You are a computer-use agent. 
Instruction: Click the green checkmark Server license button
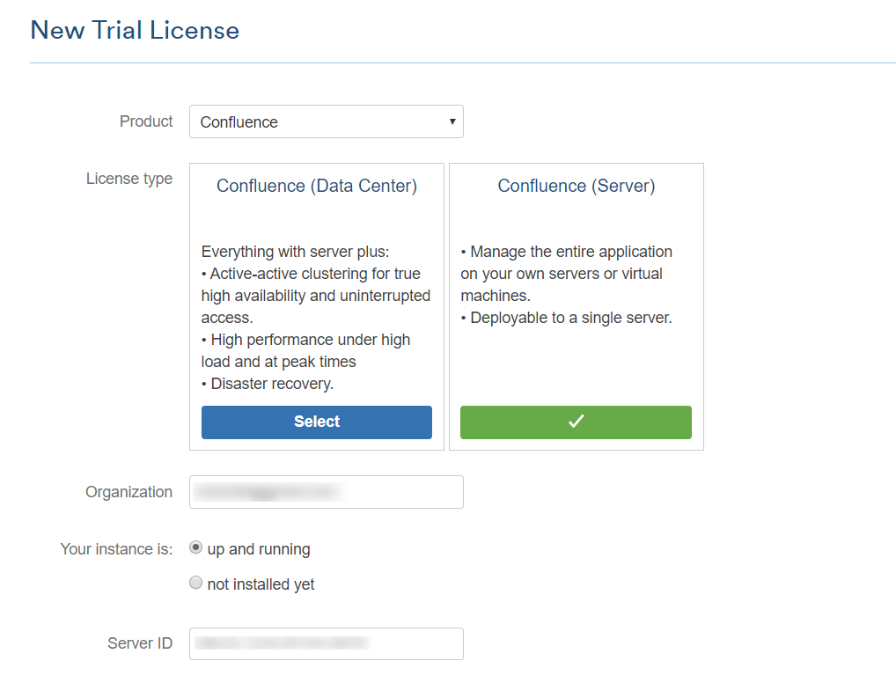click(576, 422)
